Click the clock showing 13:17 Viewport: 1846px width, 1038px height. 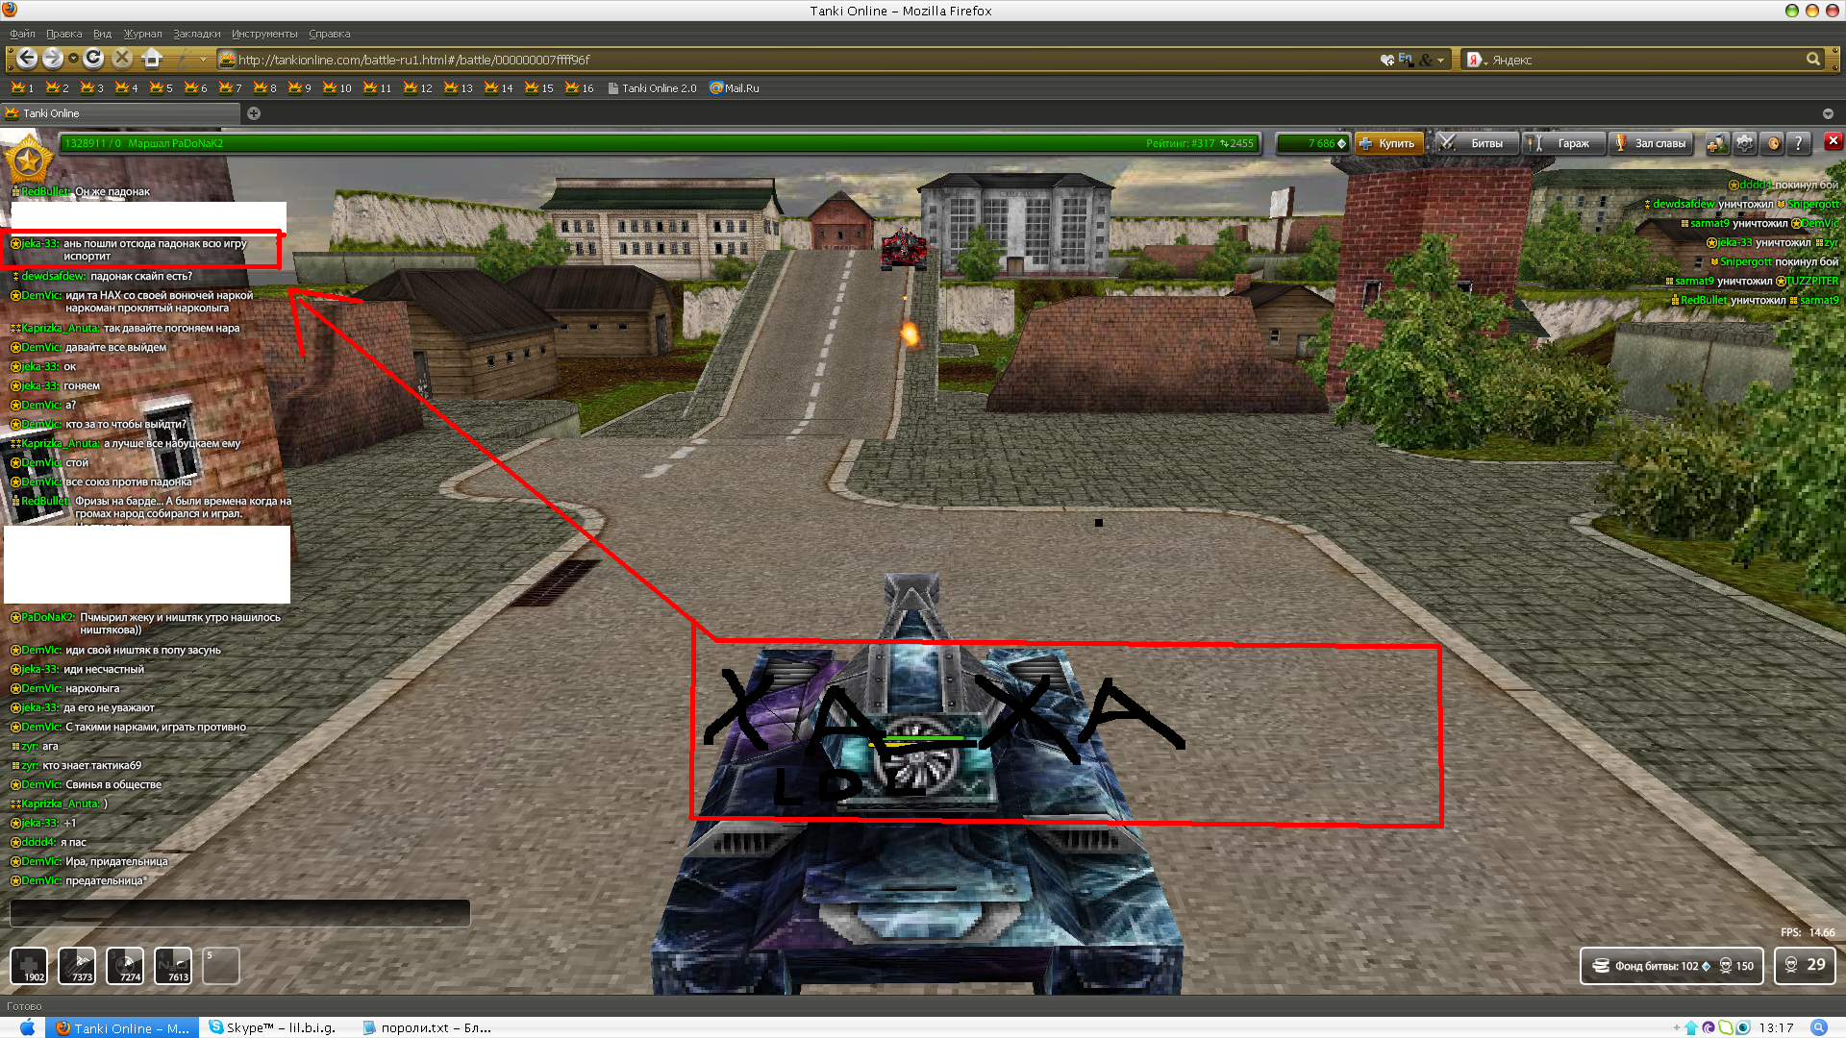(1776, 1027)
